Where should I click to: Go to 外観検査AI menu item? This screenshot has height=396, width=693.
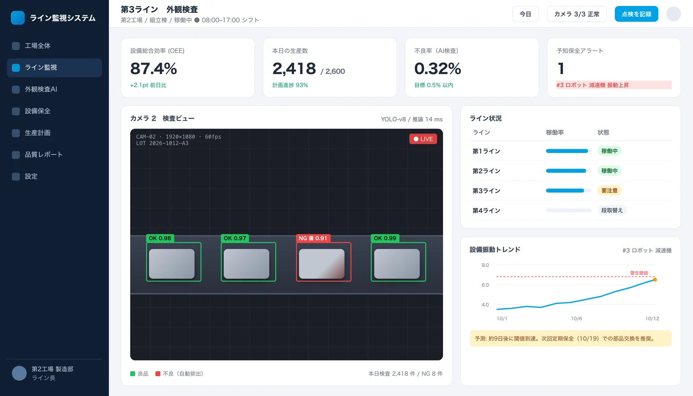(x=54, y=90)
